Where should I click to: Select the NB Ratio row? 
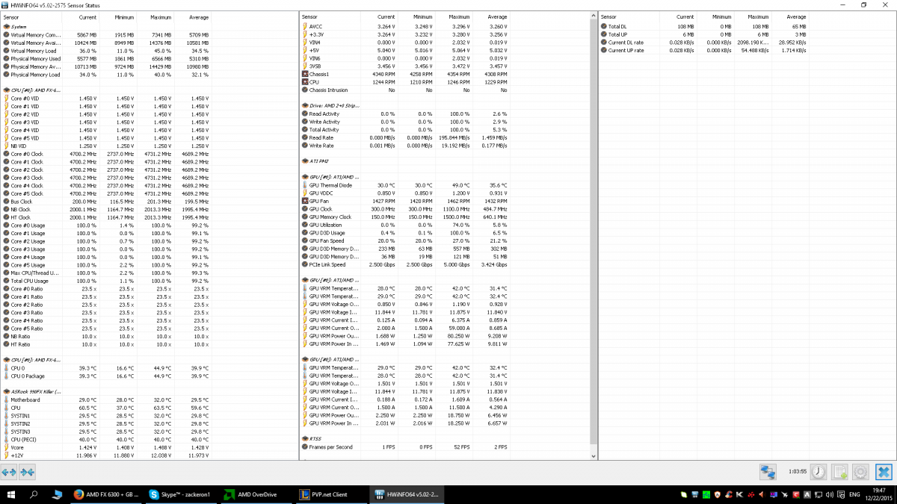(x=105, y=336)
